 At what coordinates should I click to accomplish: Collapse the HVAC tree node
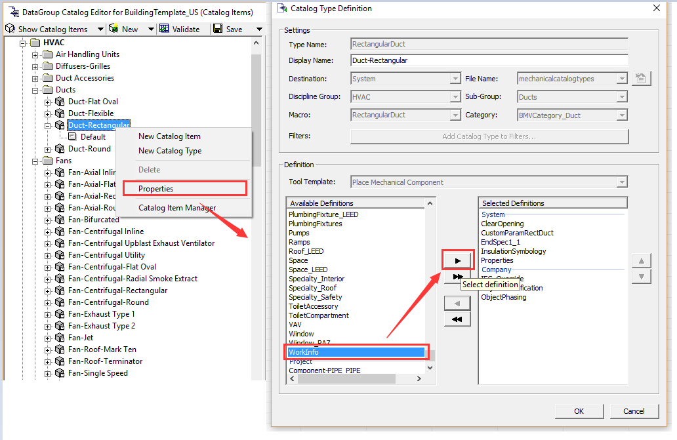pyautogui.click(x=22, y=43)
